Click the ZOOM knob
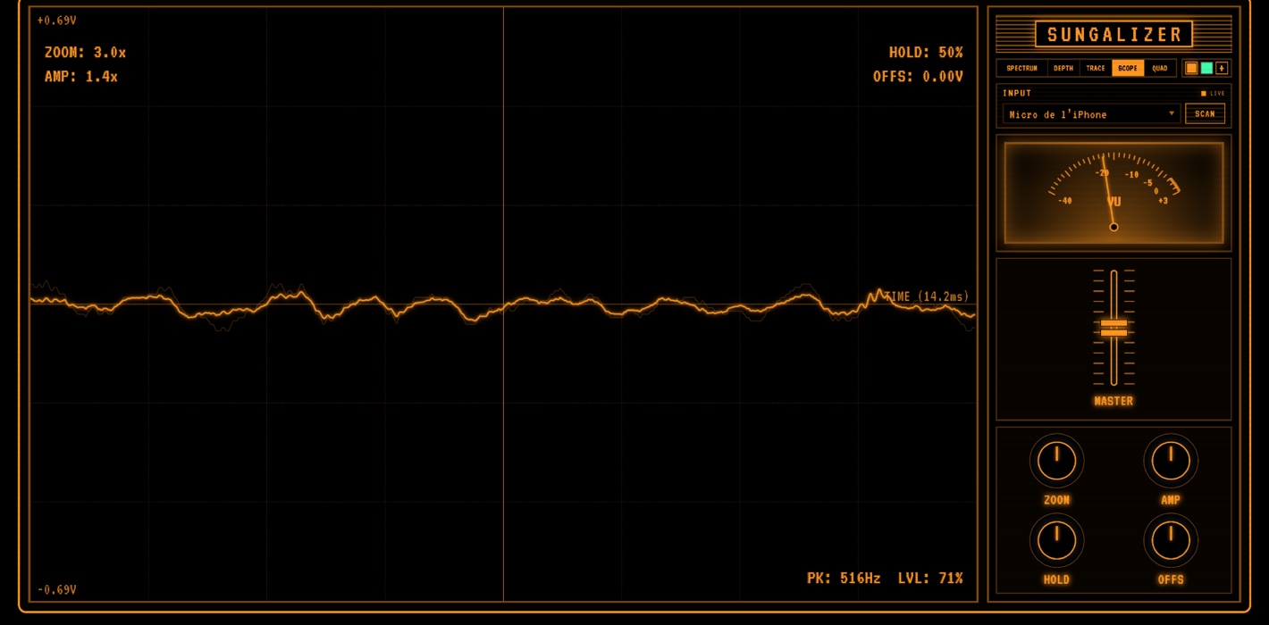This screenshot has height=625, width=1269. click(1056, 461)
